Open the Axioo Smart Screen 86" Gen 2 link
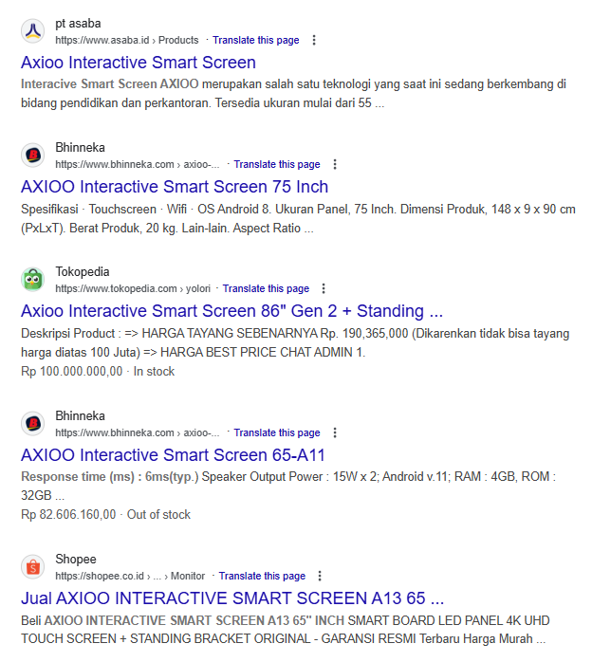592x662 pixels. (x=231, y=311)
